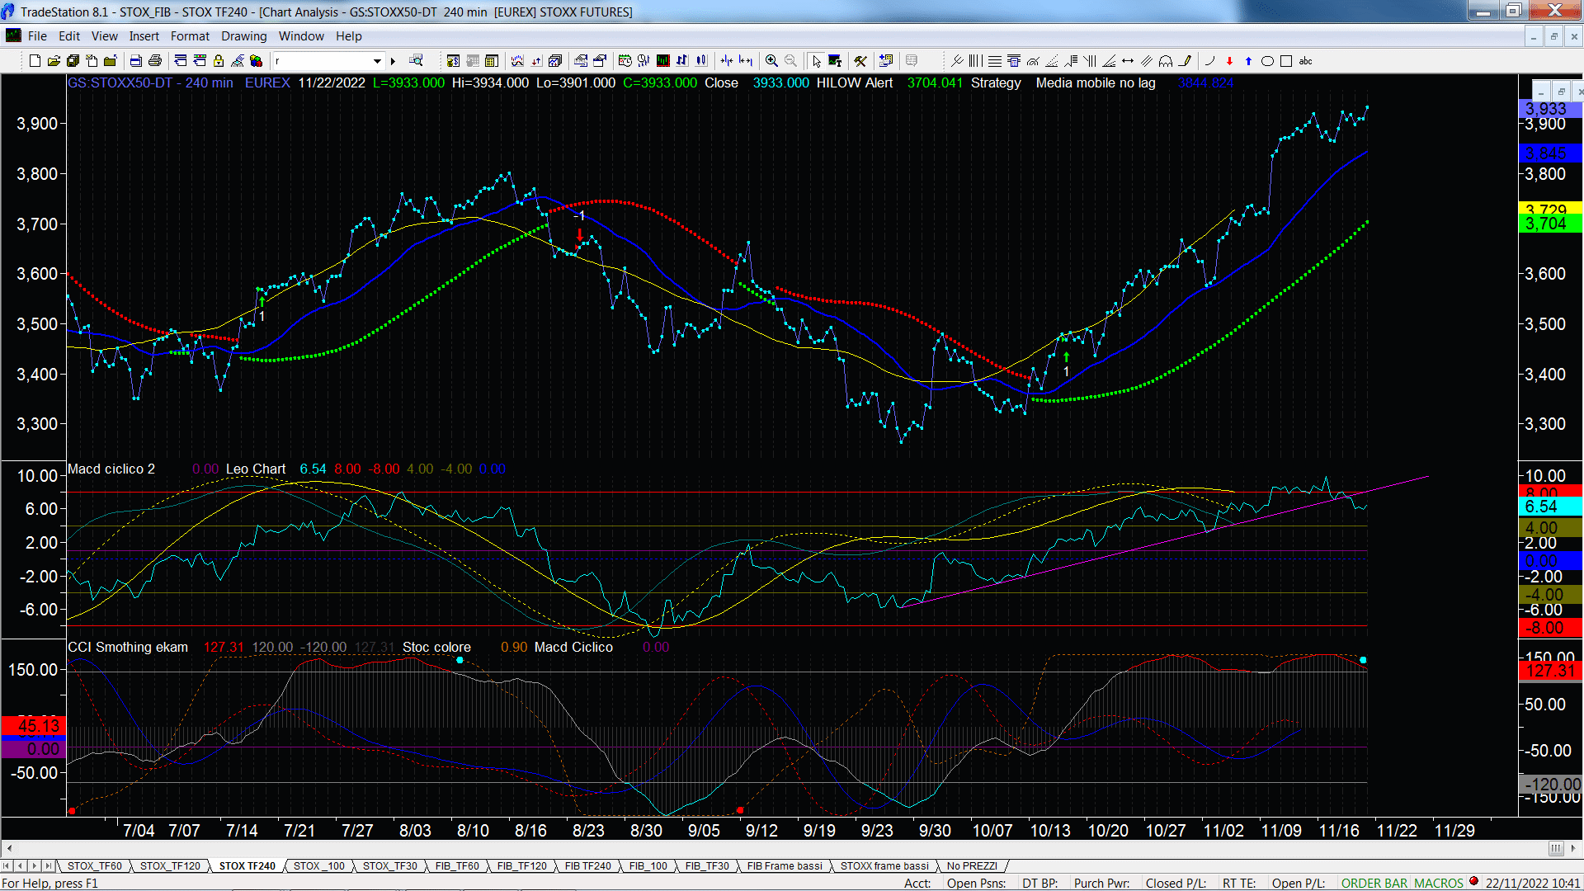Click MACROS in the status bar
The height and width of the screenshot is (891, 1584).
tap(1439, 883)
